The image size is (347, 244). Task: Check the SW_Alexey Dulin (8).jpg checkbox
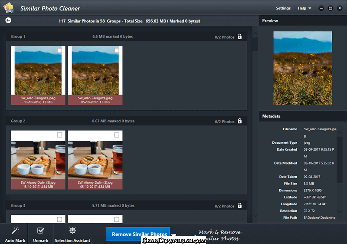pyautogui.click(x=59, y=135)
